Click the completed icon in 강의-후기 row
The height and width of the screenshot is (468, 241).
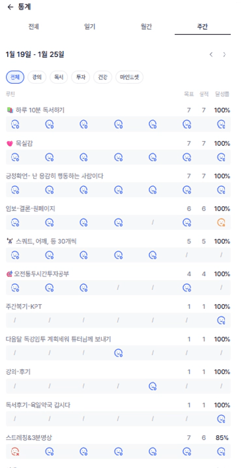point(153,386)
